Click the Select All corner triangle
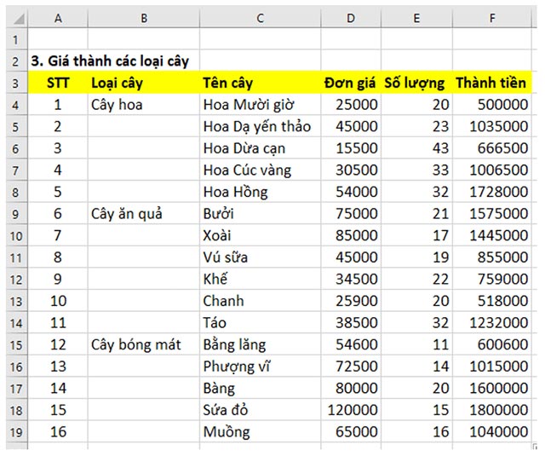Screen dimensions: 545x456 pos(15,17)
